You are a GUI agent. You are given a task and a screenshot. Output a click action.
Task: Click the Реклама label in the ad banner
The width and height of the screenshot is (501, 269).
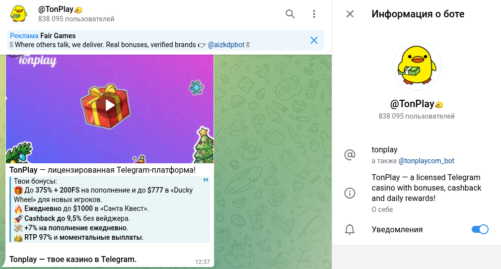click(x=24, y=36)
